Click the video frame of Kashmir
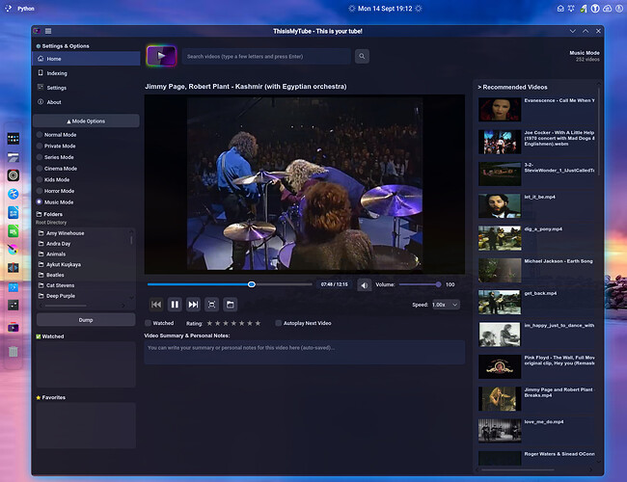Screen dimensions: 627x482 [305, 184]
